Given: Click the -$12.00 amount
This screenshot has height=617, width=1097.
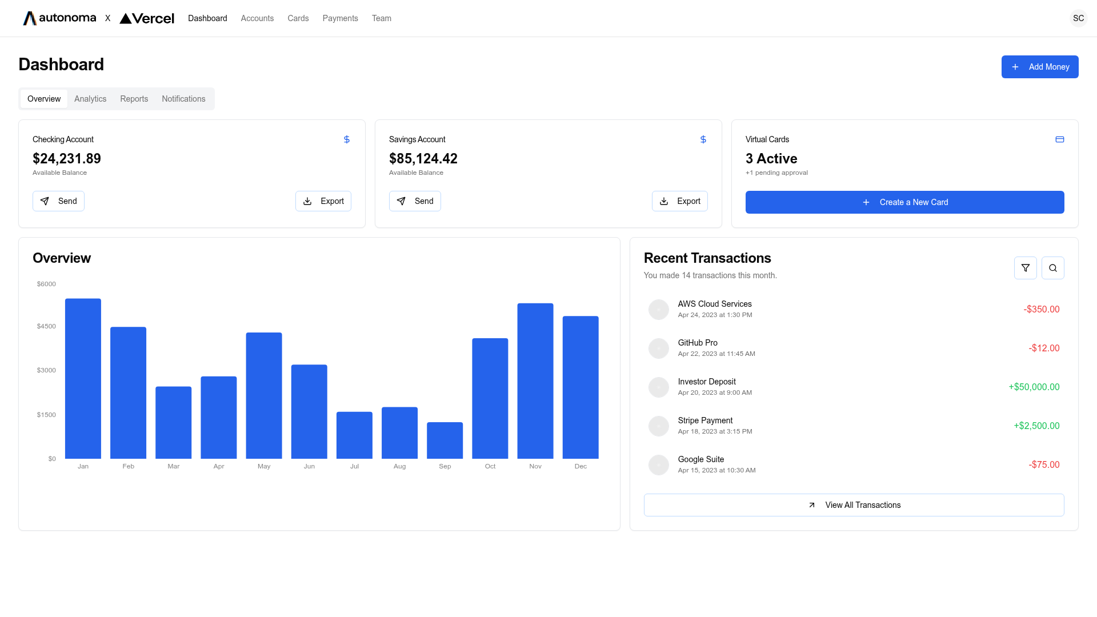Looking at the screenshot, I should point(1044,348).
